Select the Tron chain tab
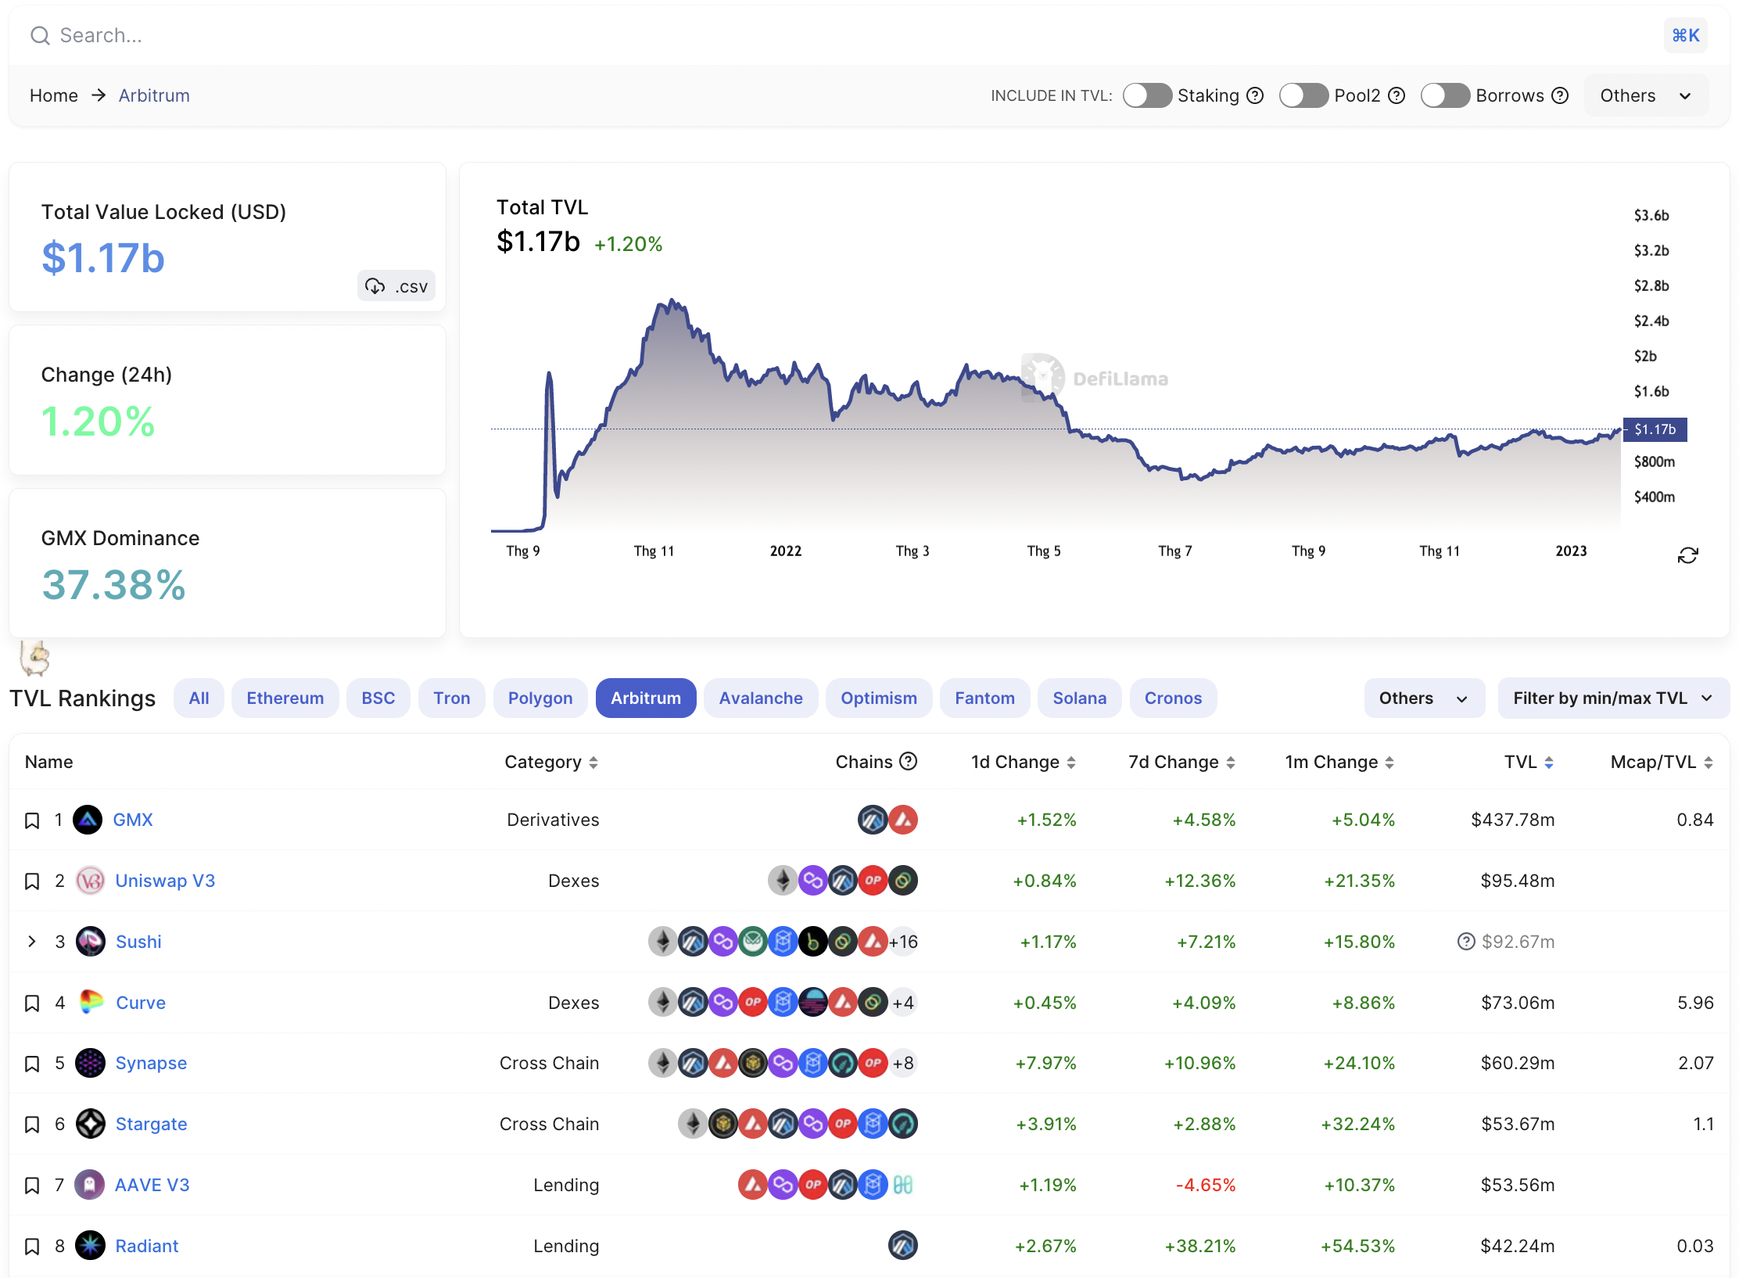Screen dimensions: 1739x1278 [x=452, y=698]
